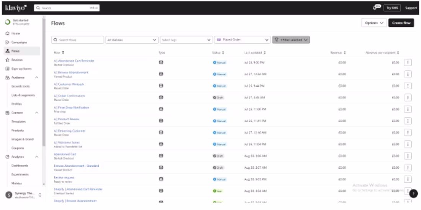Viewport: 421px width, 210px height.
Task: Open the Review request flow
Action: 64,178
